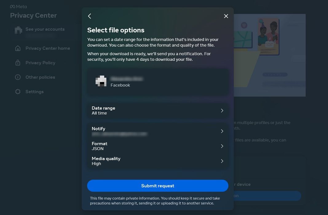Click the lock icon next to Privacy Policy
This screenshot has height=215, width=328.
coord(18,63)
